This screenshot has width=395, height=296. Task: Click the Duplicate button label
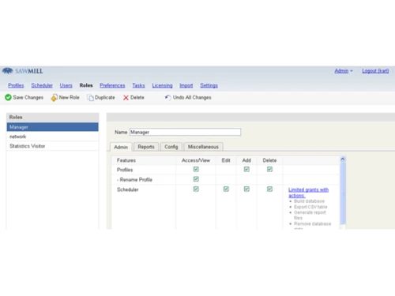pos(105,97)
